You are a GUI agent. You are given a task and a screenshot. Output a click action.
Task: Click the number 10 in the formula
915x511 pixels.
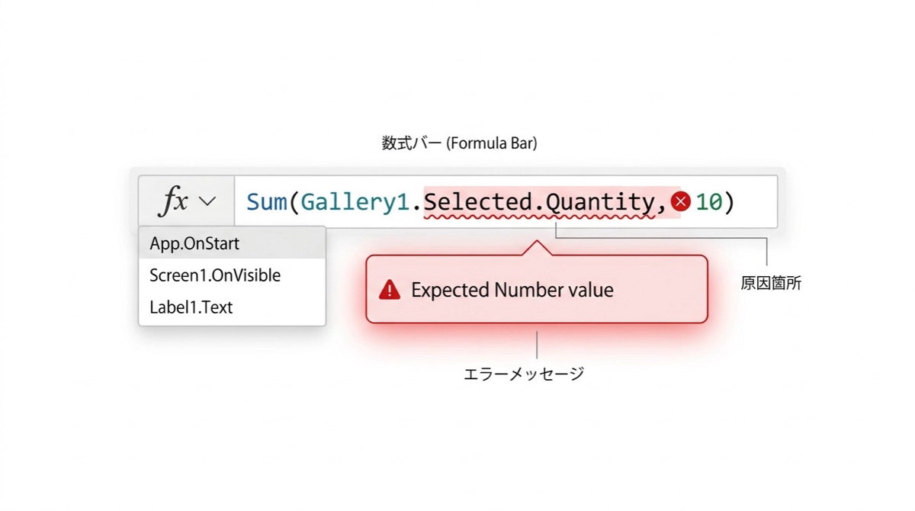pyautogui.click(x=709, y=202)
